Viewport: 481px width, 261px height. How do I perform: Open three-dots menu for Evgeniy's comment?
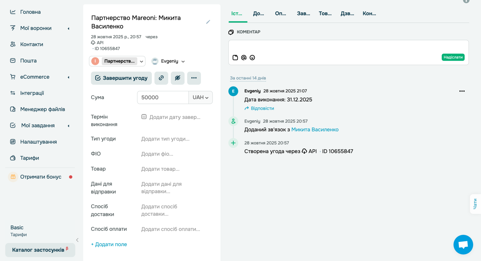click(462, 91)
